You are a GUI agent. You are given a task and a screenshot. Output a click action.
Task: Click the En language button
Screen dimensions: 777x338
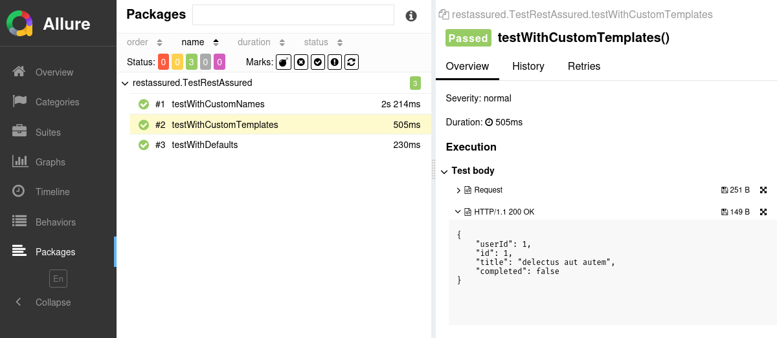click(x=58, y=279)
